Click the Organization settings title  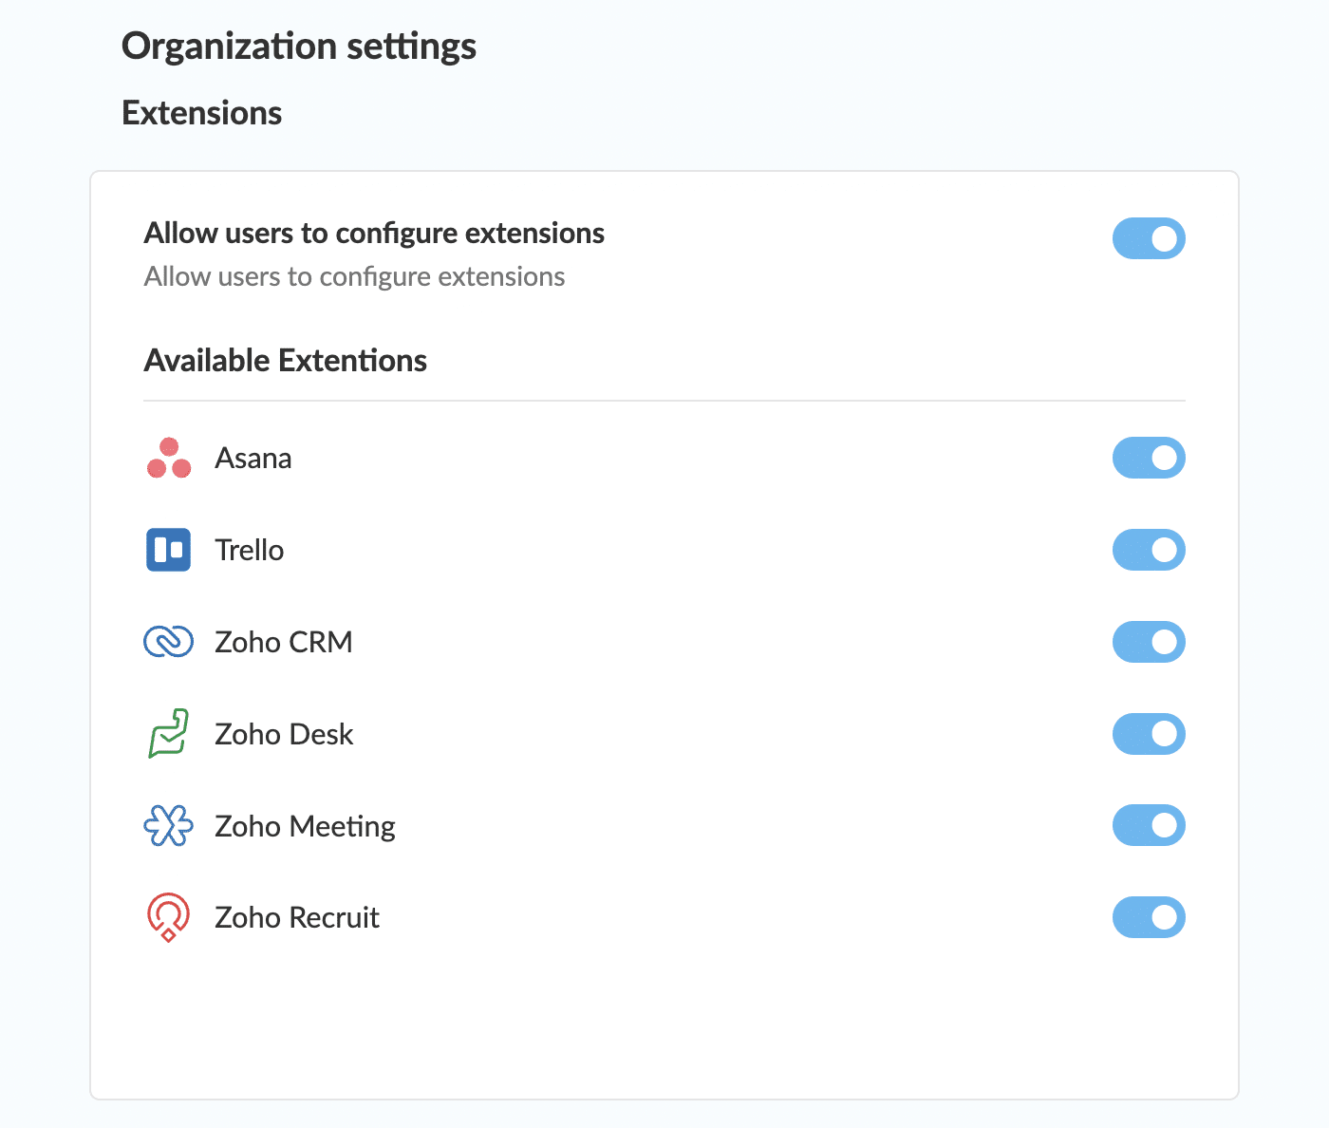tap(298, 45)
